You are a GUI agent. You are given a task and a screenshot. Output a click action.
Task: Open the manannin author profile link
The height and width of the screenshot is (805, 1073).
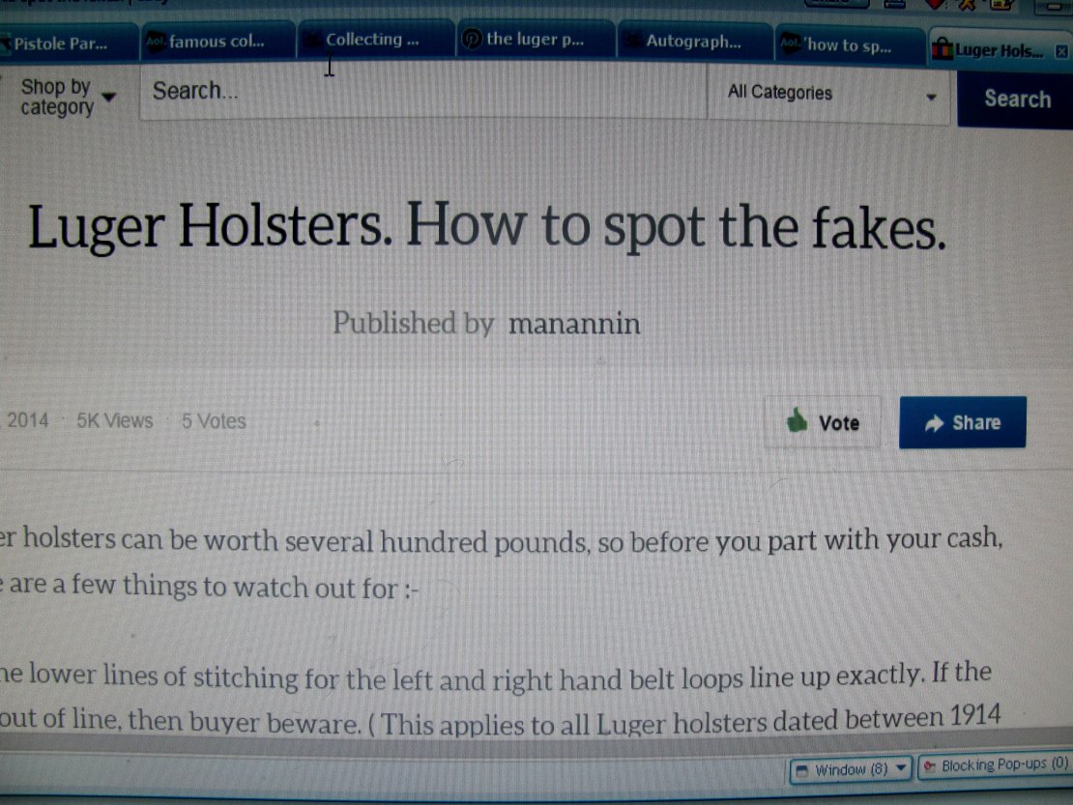coord(574,324)
